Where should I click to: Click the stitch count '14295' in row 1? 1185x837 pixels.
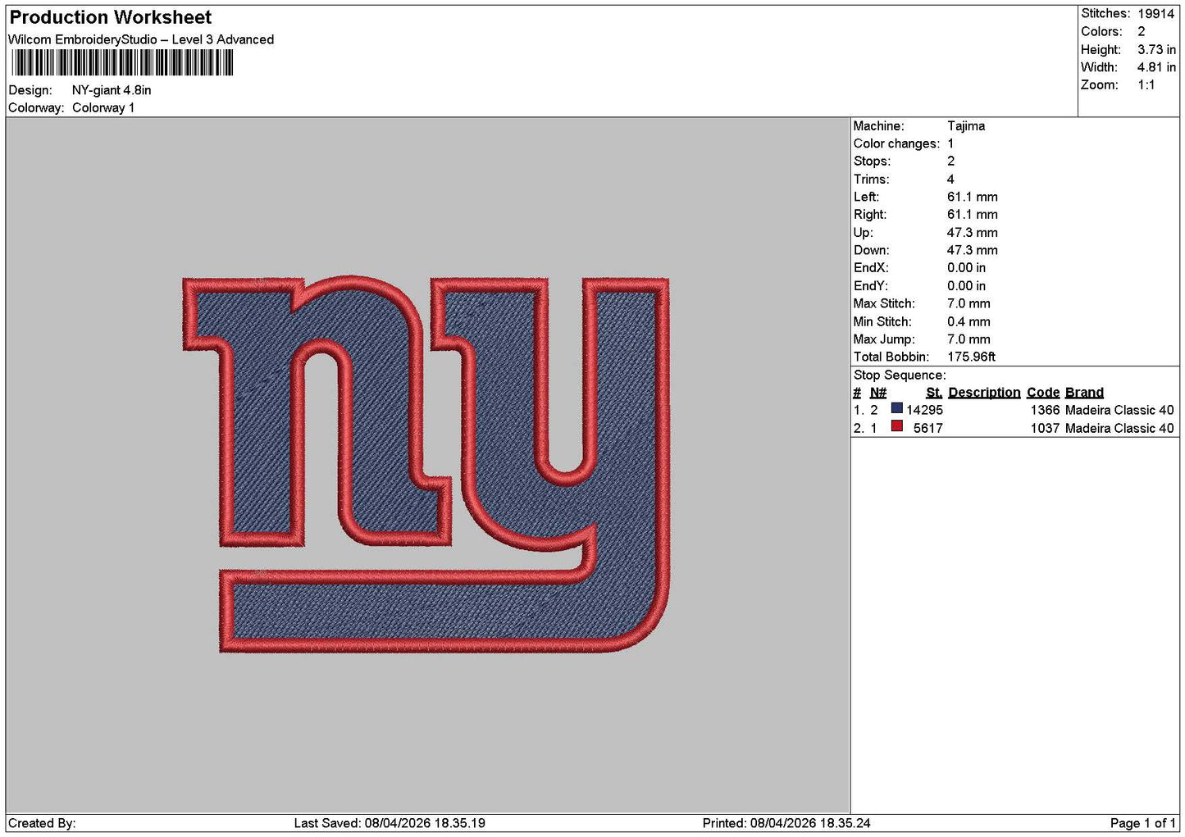[x=924, y=410]
